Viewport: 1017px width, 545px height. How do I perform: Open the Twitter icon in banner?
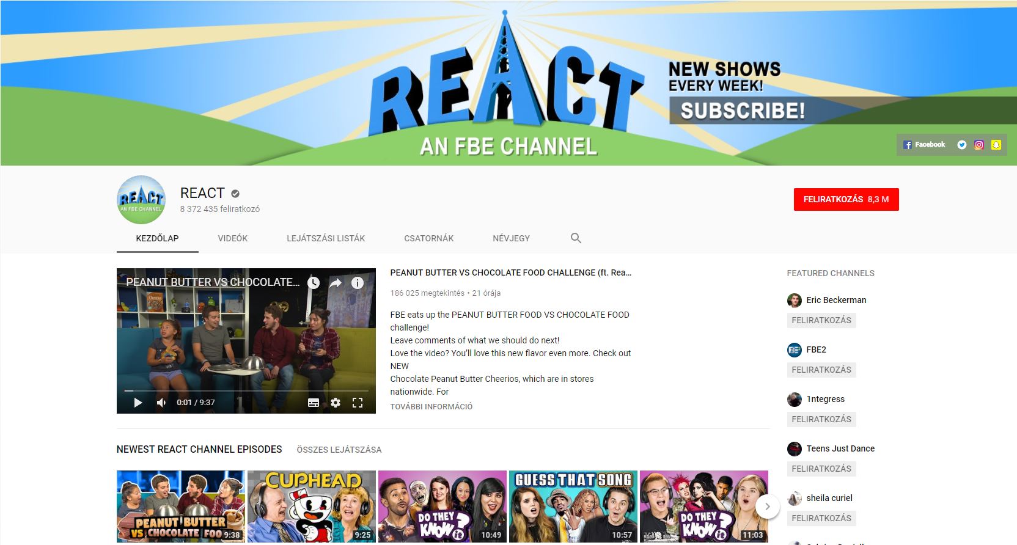coord(962,145)
